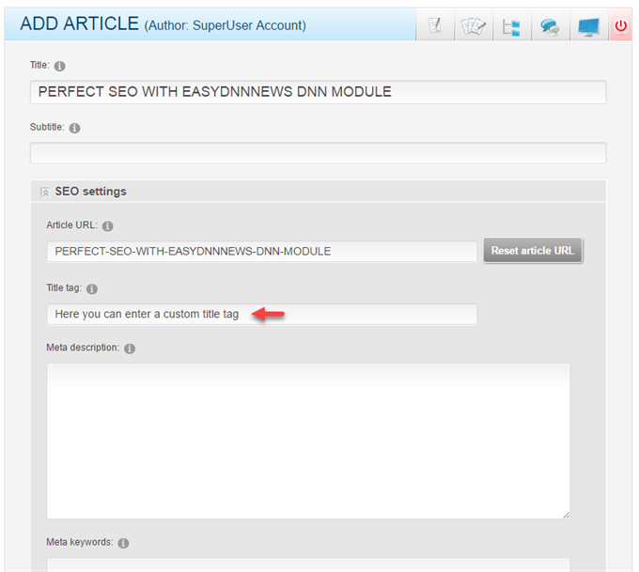Click the 'Meta description:' label

pos(83,348)
